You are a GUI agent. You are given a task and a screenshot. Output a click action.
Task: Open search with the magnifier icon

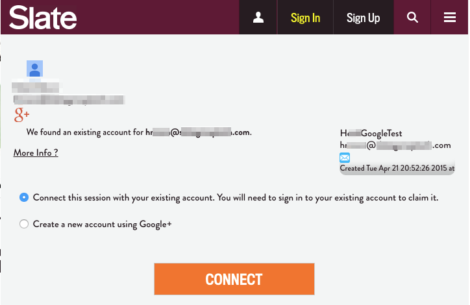click(x=412, y=18)
